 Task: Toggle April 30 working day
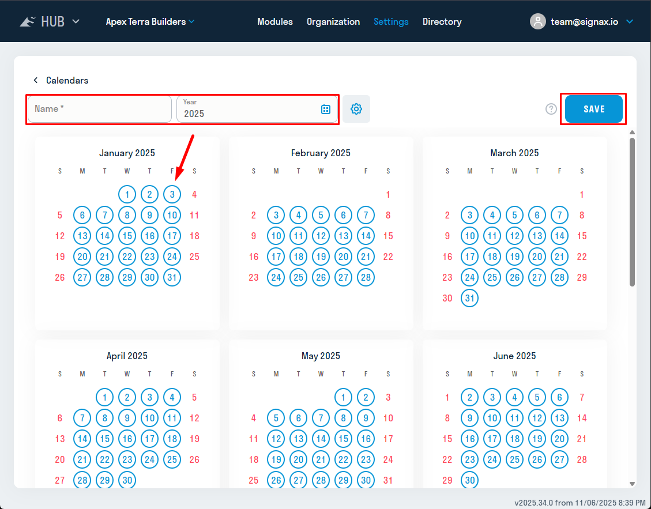click(127, 480)
